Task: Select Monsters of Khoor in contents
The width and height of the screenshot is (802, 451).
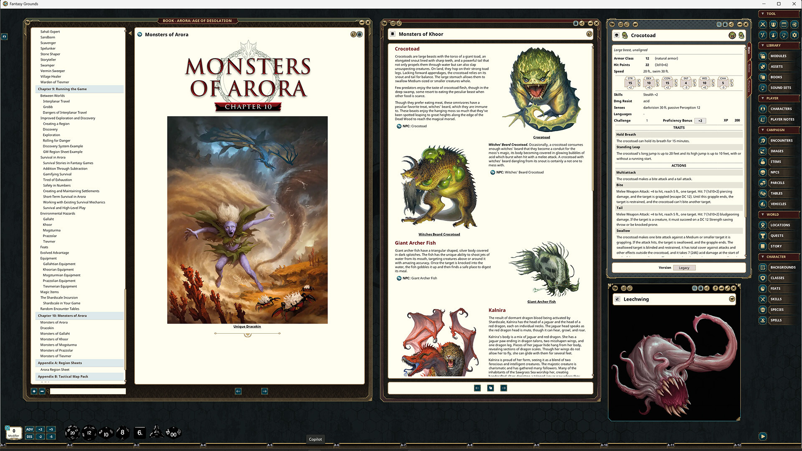Action: pos(54,339)
